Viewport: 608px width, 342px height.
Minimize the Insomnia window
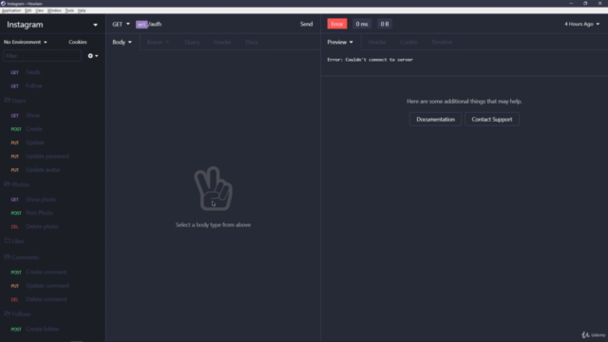(571, 3)
